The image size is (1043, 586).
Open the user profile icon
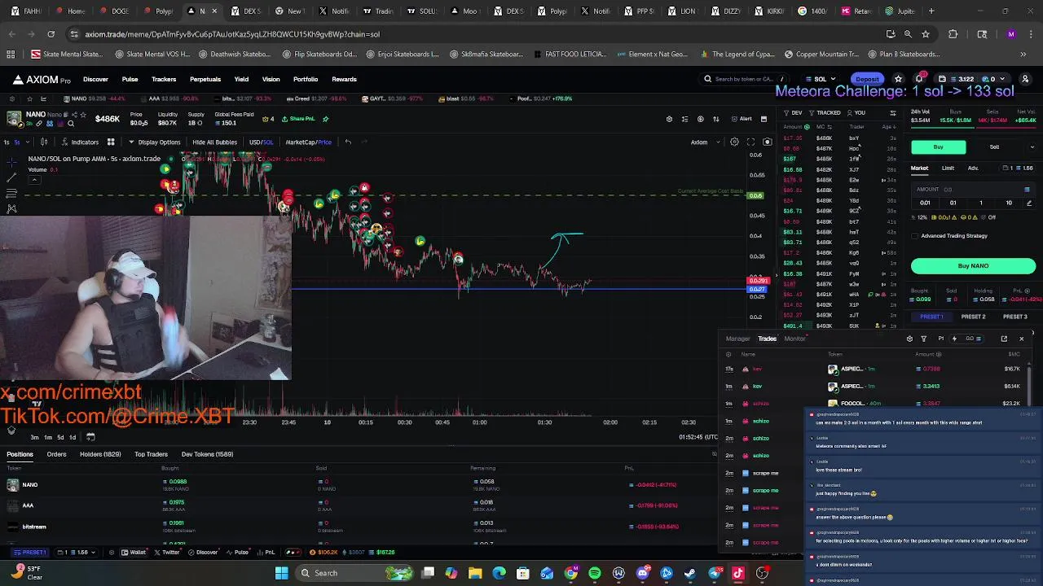[x=1025, y=79]
